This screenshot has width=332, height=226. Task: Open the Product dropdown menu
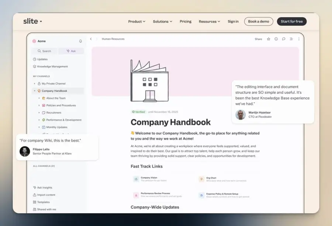(137, 22)
